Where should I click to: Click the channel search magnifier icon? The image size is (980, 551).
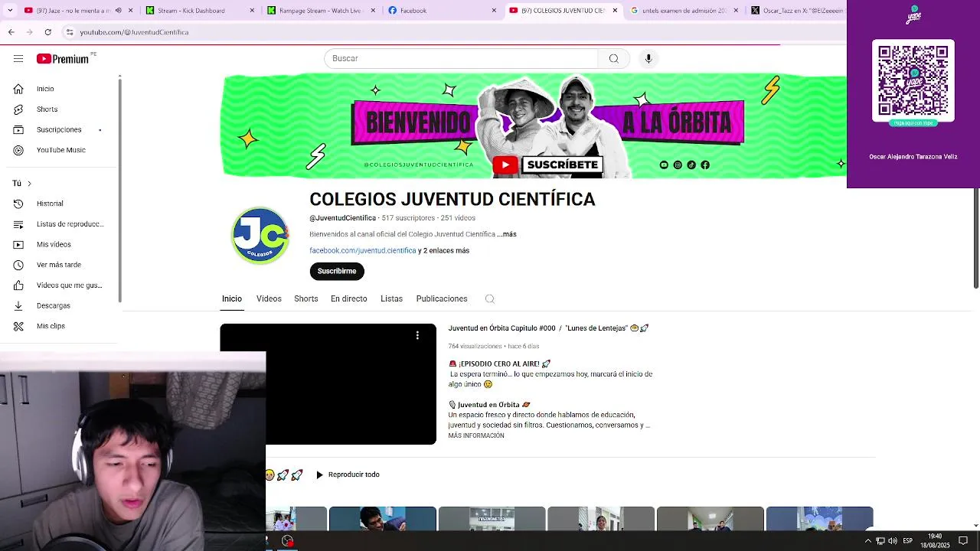(490, 299)
